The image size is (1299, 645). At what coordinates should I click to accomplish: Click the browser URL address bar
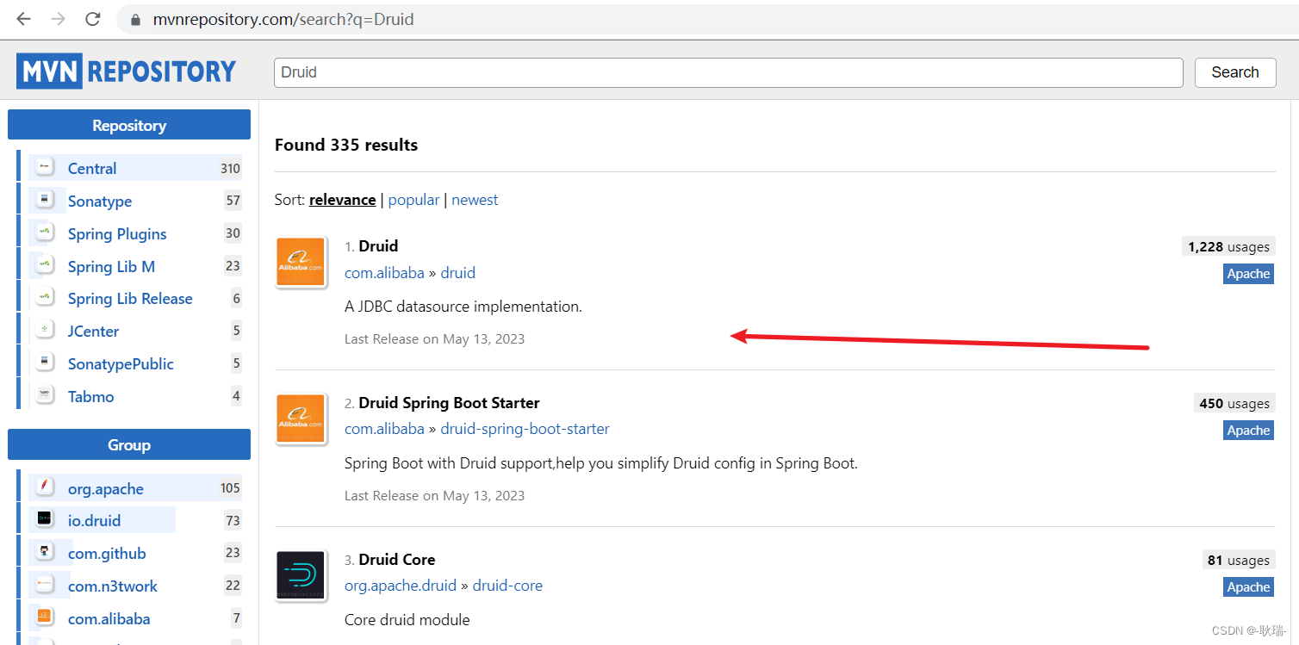pyautogui.click(x=706, y=19)
